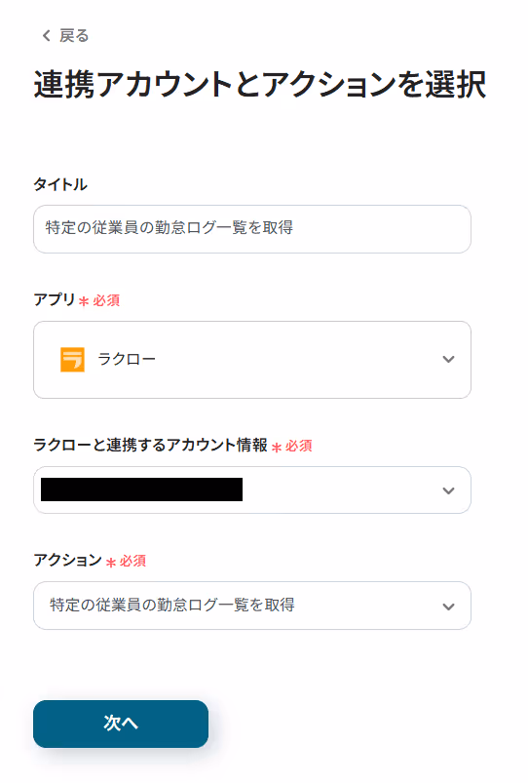Click the 必須 marker beside アプリ
This screenshot has width=528, height=783.
coord(106,300)
